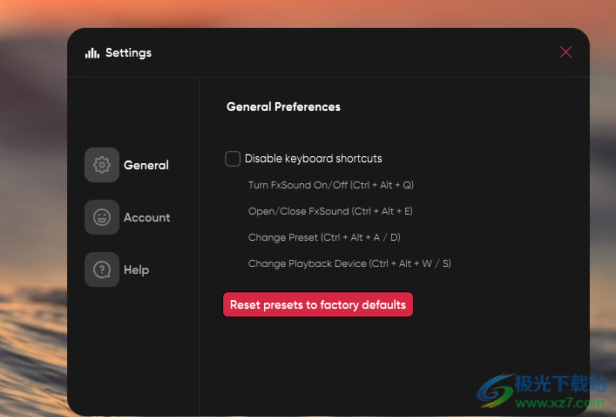
Task: Open the Account tab label
Action: 146,217
